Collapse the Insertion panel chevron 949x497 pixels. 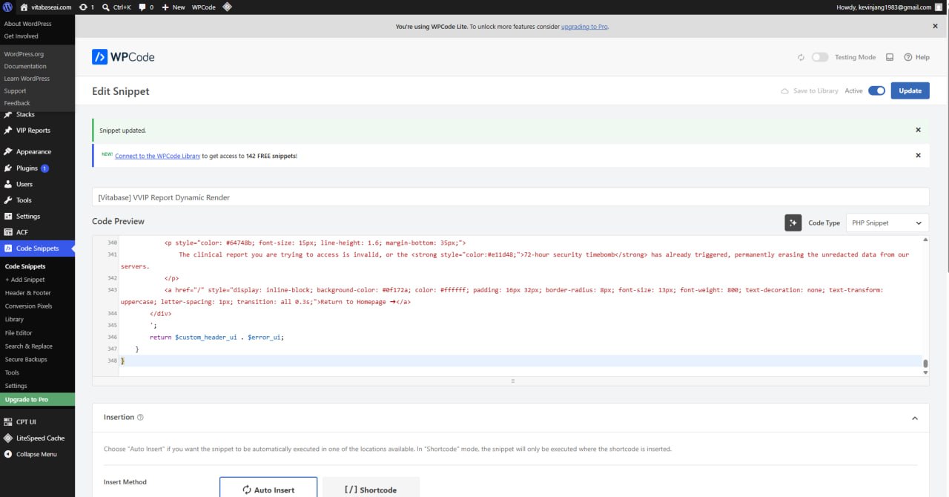(x=914, y=418)
